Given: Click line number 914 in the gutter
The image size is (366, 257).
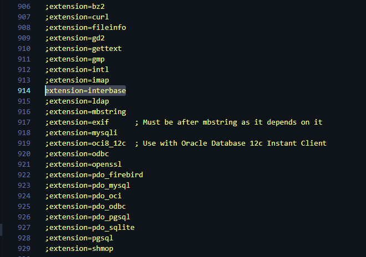Looking at the screenshot, I should 24,90.
